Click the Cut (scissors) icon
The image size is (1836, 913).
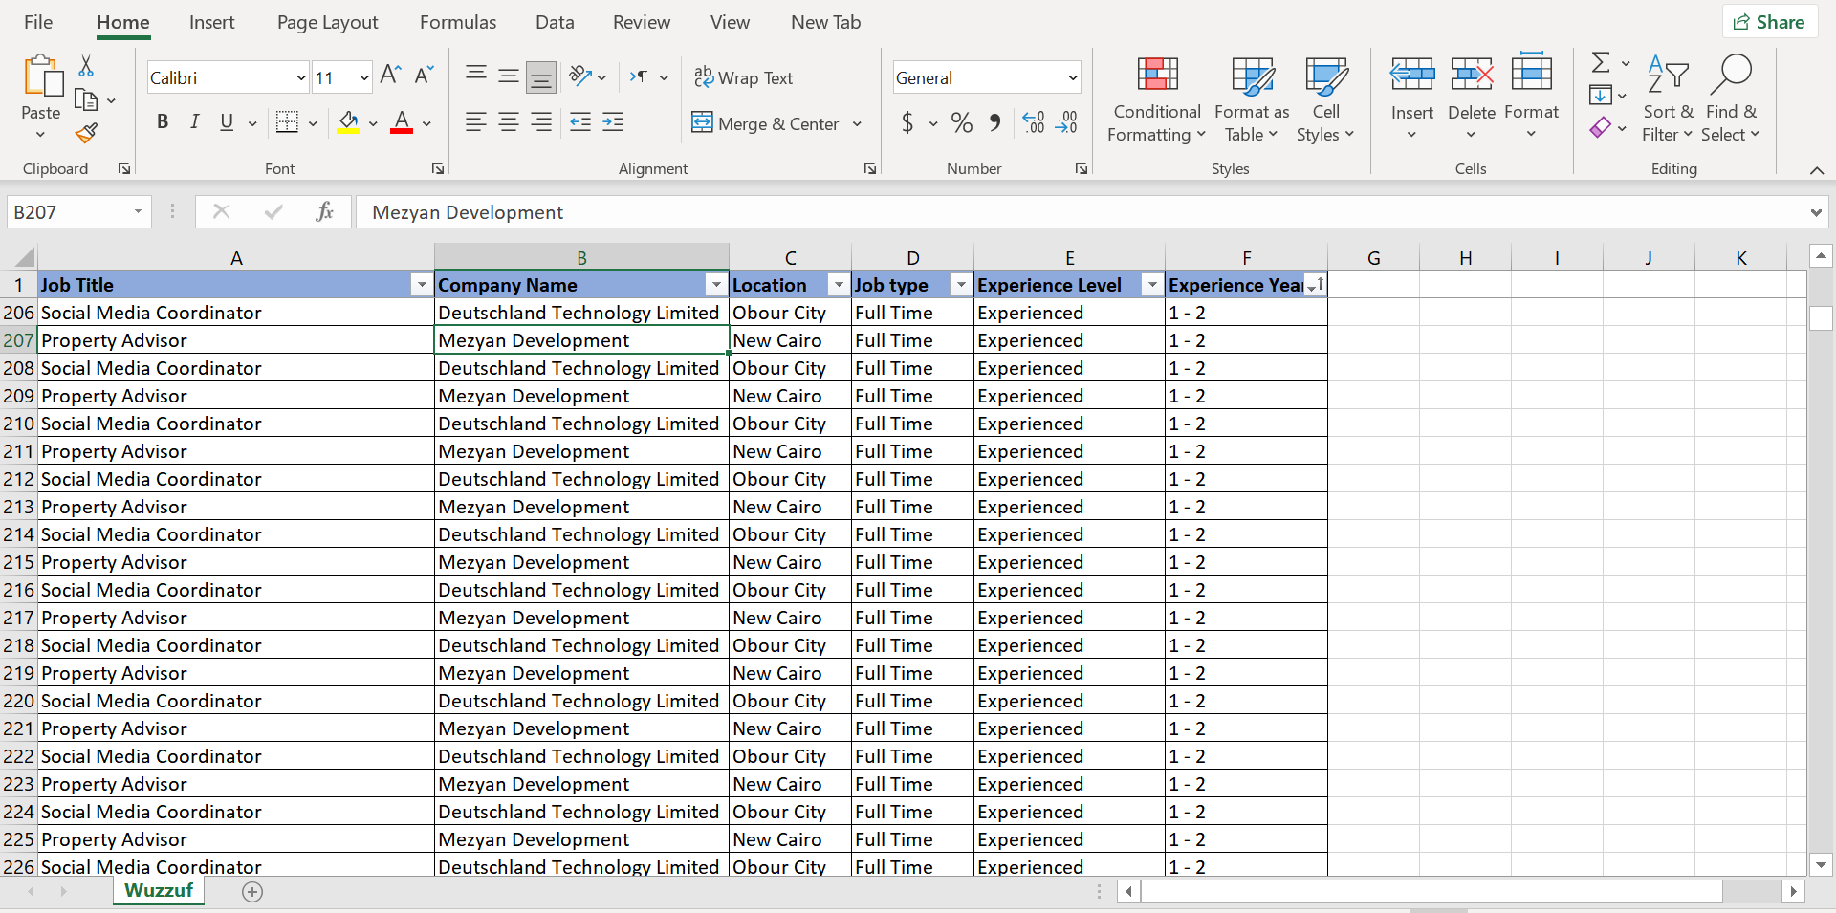85,65
